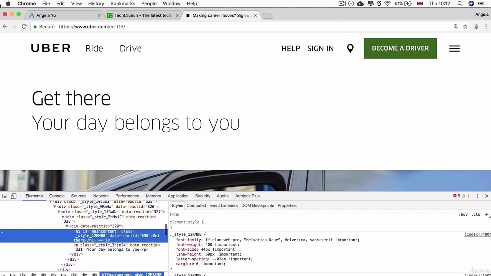
Task: Click the battery status indicator
Action: click(x=404, y=3)
